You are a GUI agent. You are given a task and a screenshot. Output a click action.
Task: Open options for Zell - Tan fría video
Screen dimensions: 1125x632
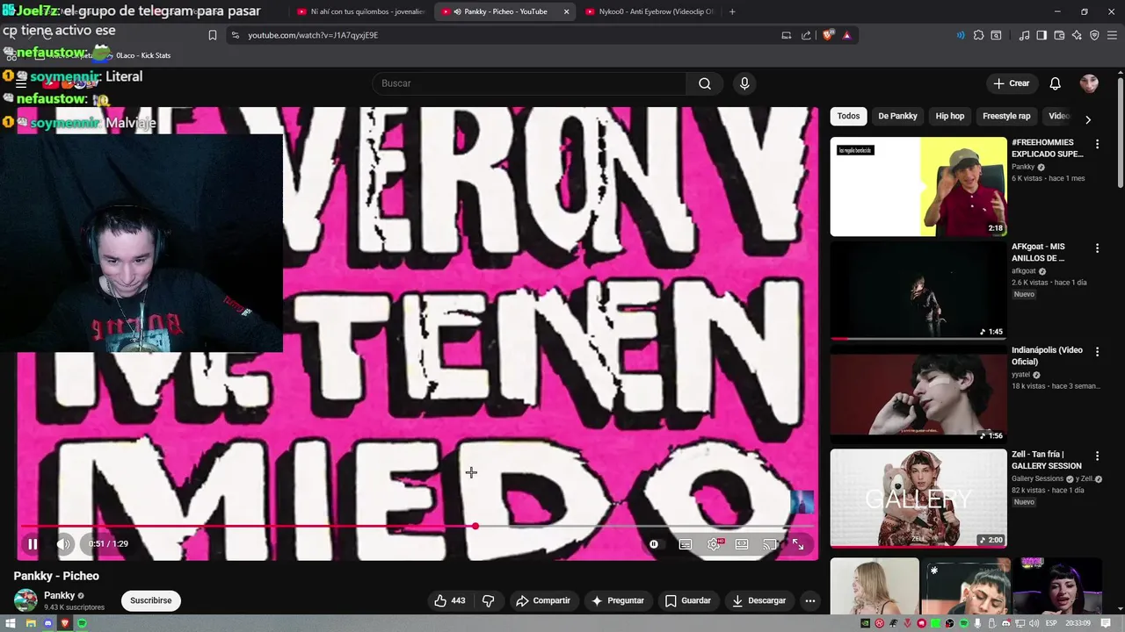coord(1097,456)
